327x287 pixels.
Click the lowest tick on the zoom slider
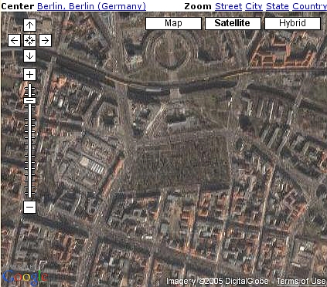[x=29, y=194]
